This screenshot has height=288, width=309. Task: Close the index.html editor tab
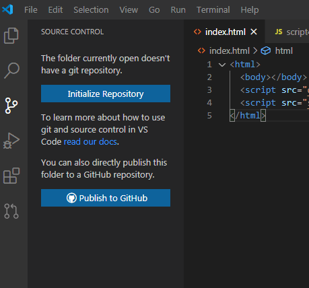pyautogui.click(x=254, y=32)
